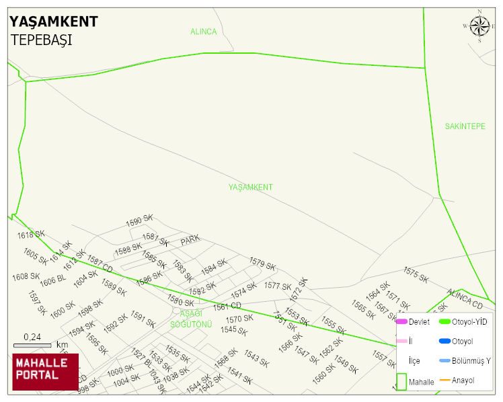This screenshot has height=402, width=503.
Task: Select the 1586 SK street label
Action: pos(149,278)
